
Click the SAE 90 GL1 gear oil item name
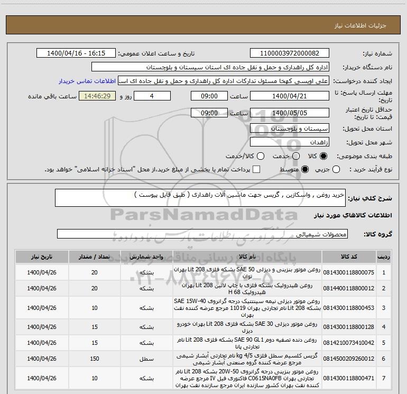247,343
